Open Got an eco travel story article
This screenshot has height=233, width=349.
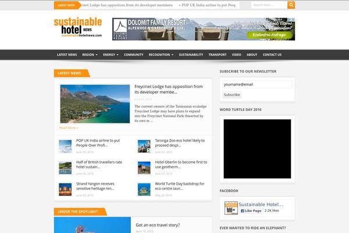click(x=158, y=225)
